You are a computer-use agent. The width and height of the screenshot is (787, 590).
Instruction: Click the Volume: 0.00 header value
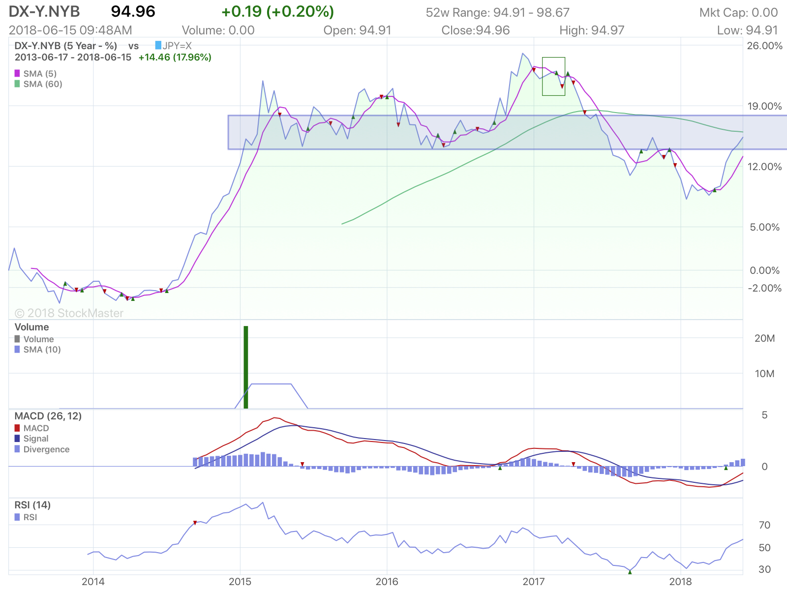pyautogui.click(x=218, y=30)
